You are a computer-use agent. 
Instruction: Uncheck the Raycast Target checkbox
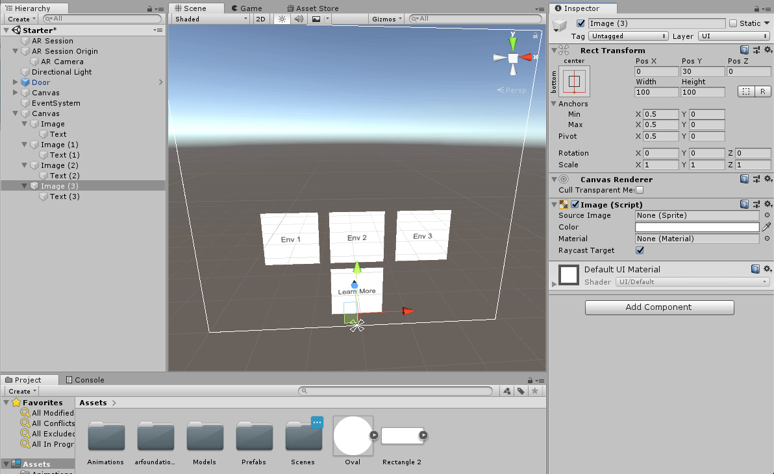pos(640,250)
